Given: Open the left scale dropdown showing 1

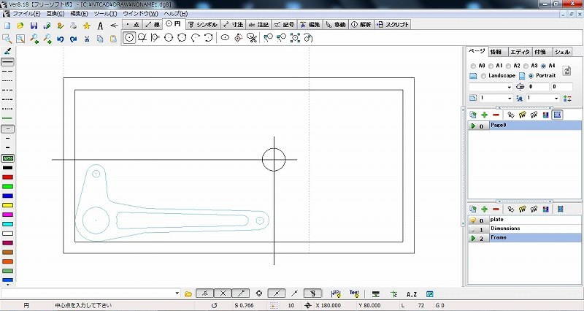Looking at the screenshot, I should tap(510, 98).
